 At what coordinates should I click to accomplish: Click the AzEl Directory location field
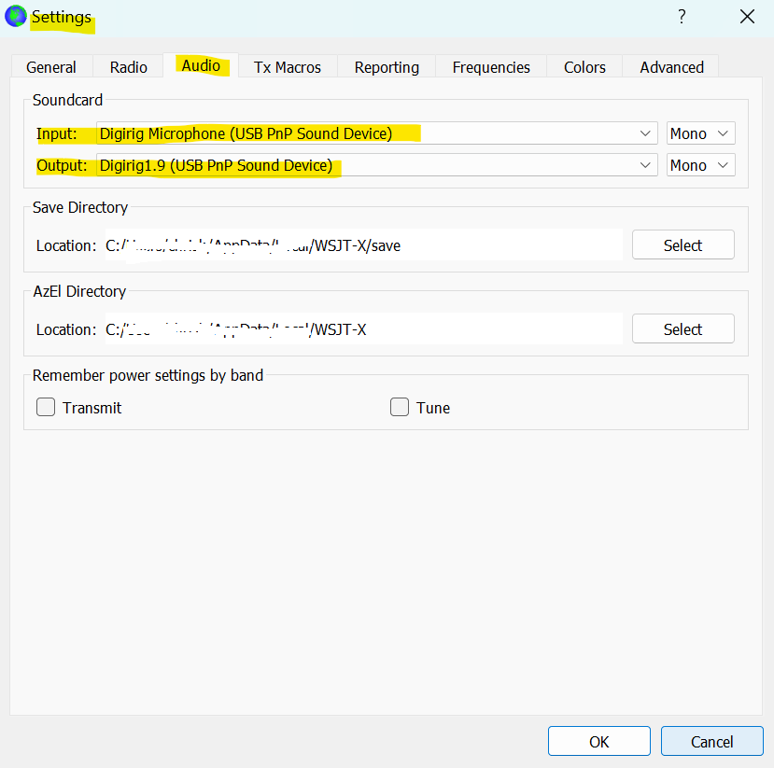363,328
